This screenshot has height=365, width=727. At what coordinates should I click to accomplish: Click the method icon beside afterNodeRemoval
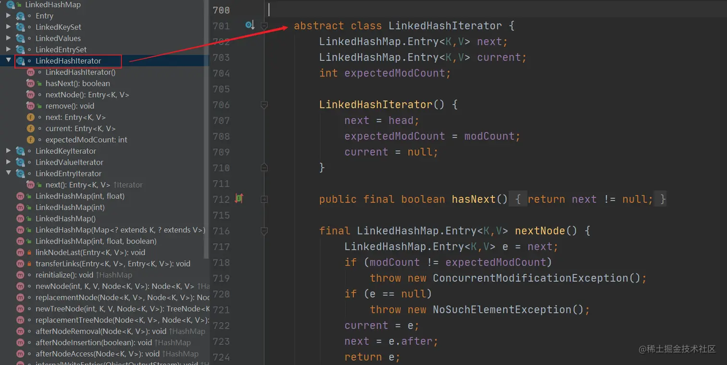pos(20,331)
